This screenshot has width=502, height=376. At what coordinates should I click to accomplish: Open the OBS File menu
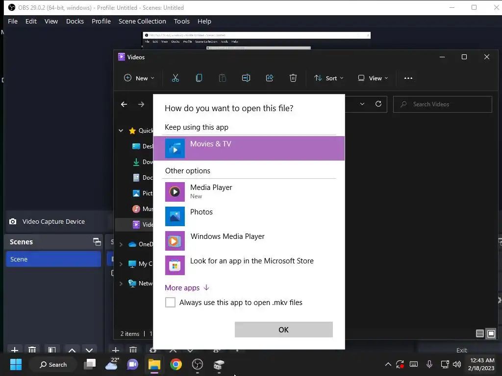click(13, 21)
